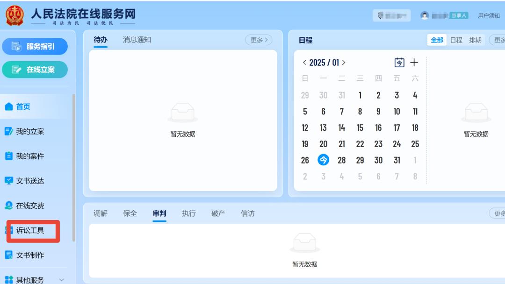Image resolution: width=505 pixels, height=284 pixels.
Task: Open the 执行 tab
Action: [x=188, y=213]
